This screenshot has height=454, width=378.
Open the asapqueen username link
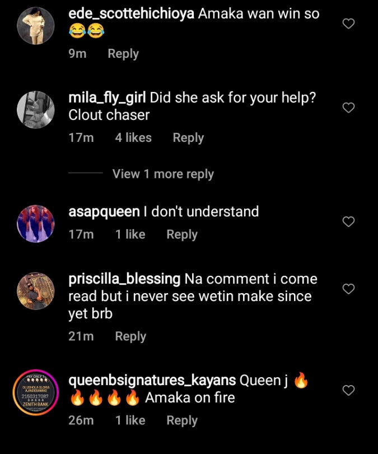click(x=104, y=212)
